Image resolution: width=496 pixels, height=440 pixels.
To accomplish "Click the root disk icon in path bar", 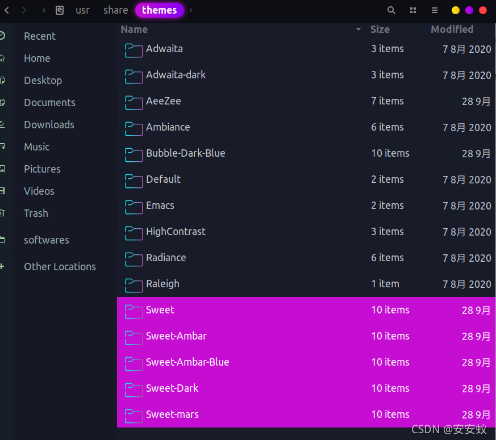I will click(x=60, y=10).
